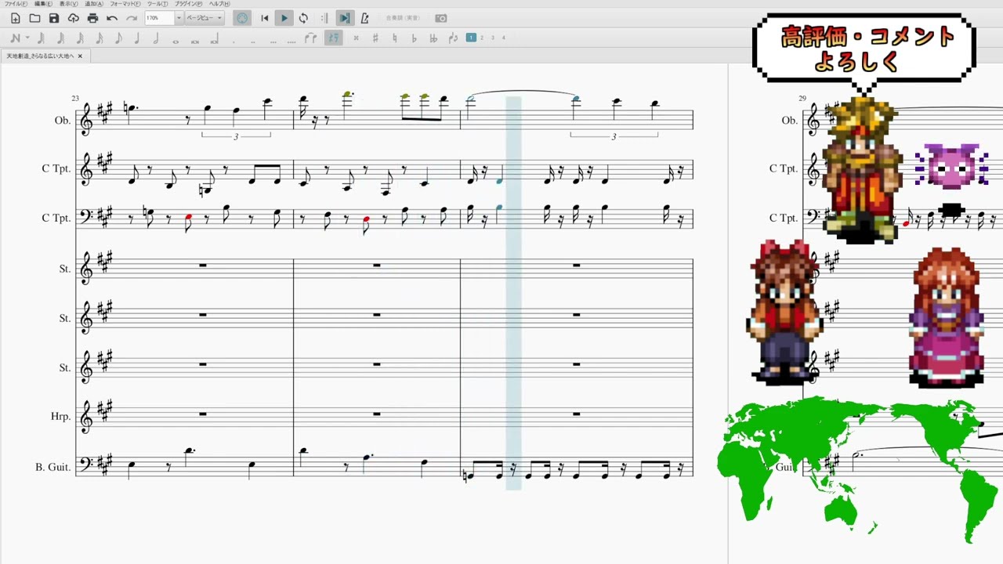Viewport: 1003px width, 564px height.
Task: Create a new score
Action: point(16,18)
